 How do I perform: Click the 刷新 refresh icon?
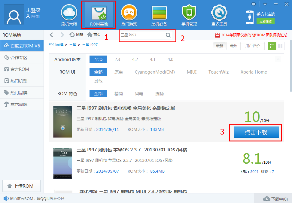tap(72, 35)
